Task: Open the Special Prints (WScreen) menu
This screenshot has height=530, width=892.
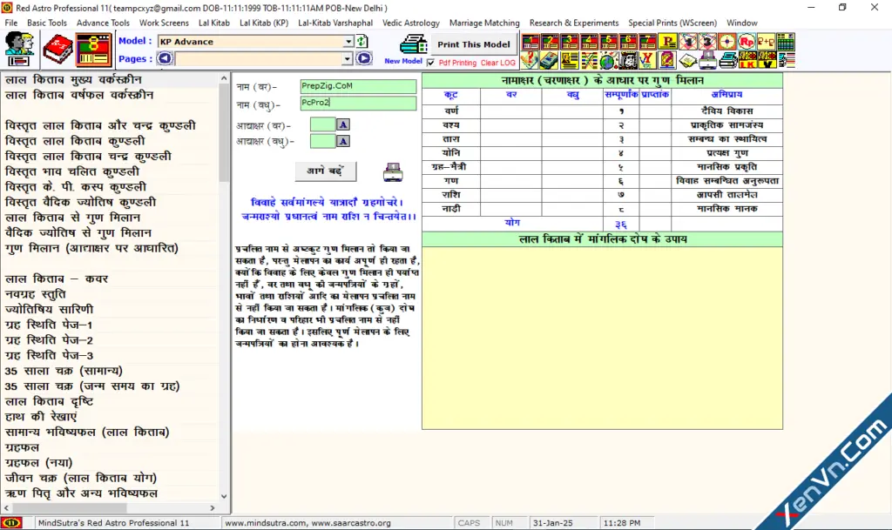Action: 672,23
